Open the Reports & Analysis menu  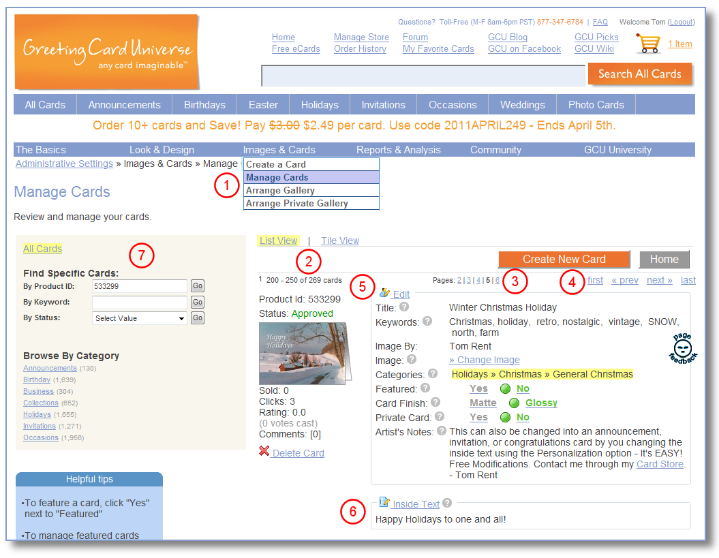399,150
